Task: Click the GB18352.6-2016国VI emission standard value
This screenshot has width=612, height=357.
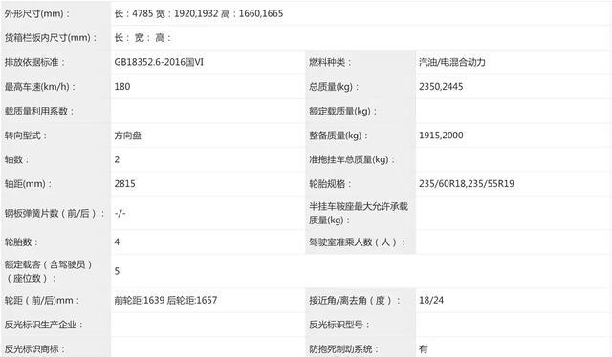Action: [159, 62]
